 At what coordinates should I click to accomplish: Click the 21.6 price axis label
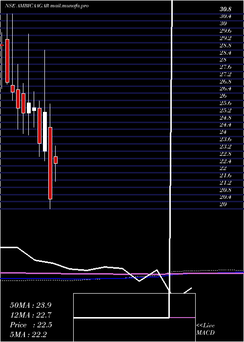click(225, 175)
